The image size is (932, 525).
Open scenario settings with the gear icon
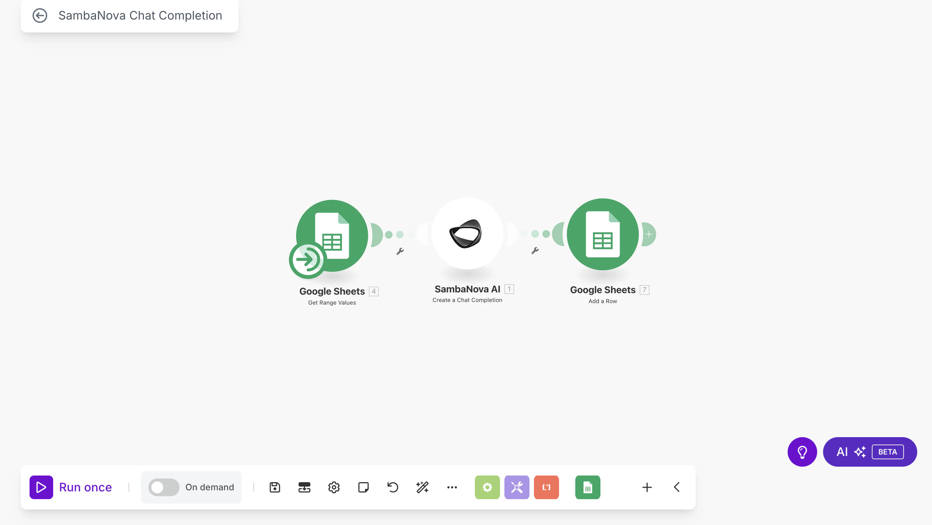click(x=333, y=487)
